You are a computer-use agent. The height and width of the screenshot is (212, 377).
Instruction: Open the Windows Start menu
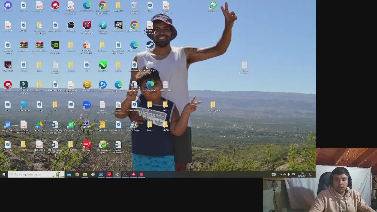(4, 174)
